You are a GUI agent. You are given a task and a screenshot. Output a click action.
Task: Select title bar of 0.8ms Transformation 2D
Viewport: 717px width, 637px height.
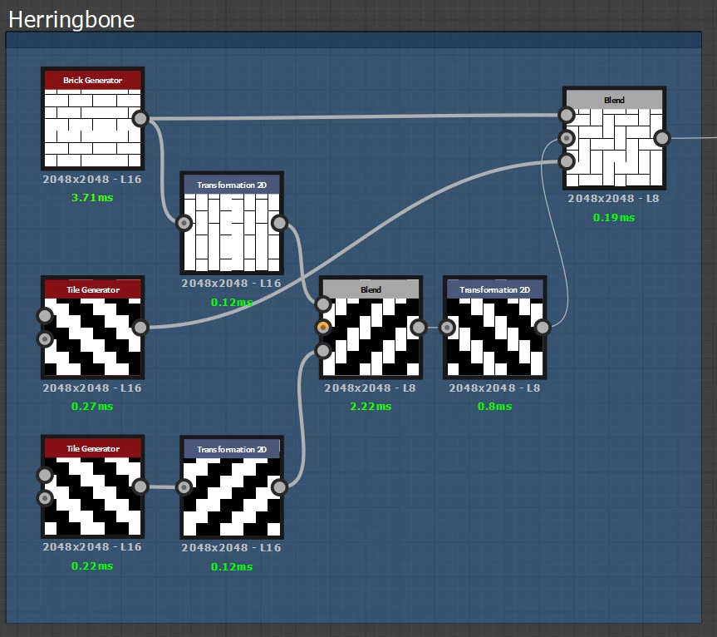[495, 289]
